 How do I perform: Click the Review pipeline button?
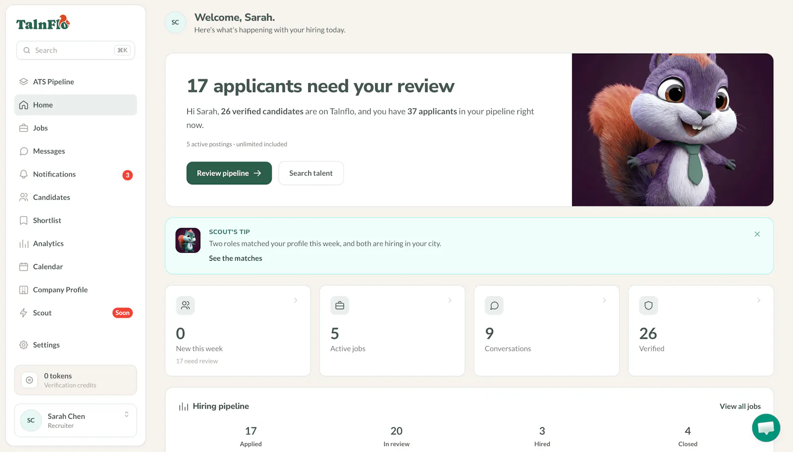(229, 173)
